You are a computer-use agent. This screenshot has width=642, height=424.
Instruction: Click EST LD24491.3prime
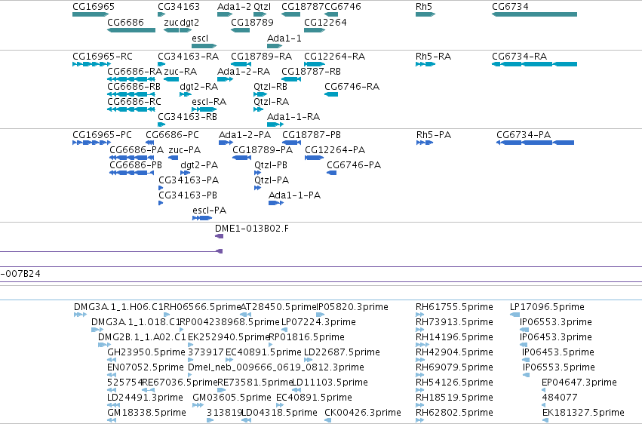146,398
